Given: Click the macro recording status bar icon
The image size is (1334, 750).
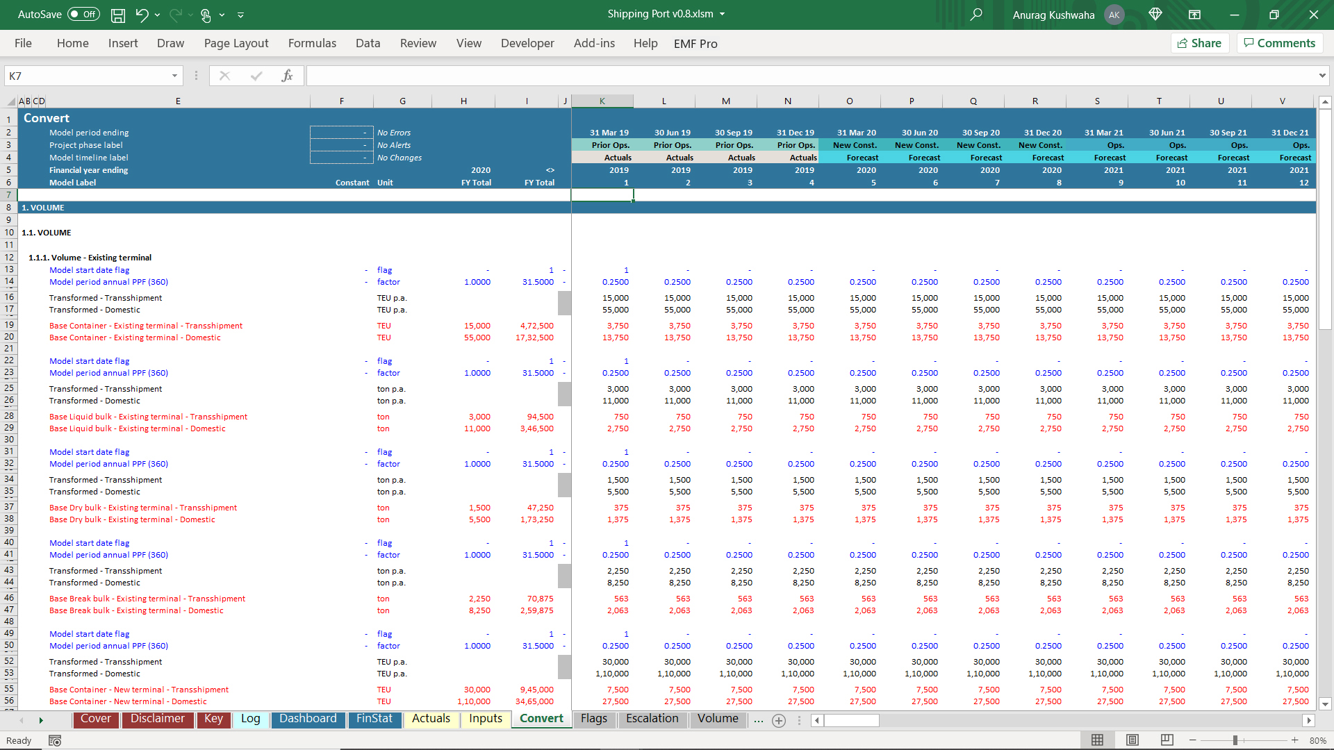Looking at the screenshot, I should tap(55, 741).
